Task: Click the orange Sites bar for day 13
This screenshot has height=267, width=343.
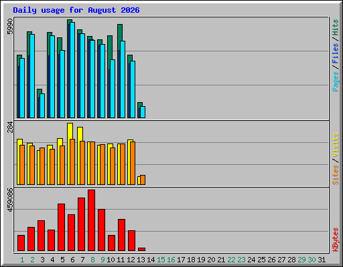Action: [x=143, y=180]
